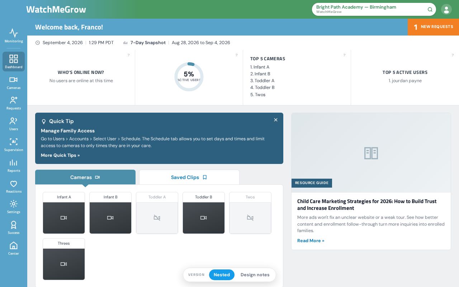
Task: Click the More Quick Tips link
Action: [60, 155]
